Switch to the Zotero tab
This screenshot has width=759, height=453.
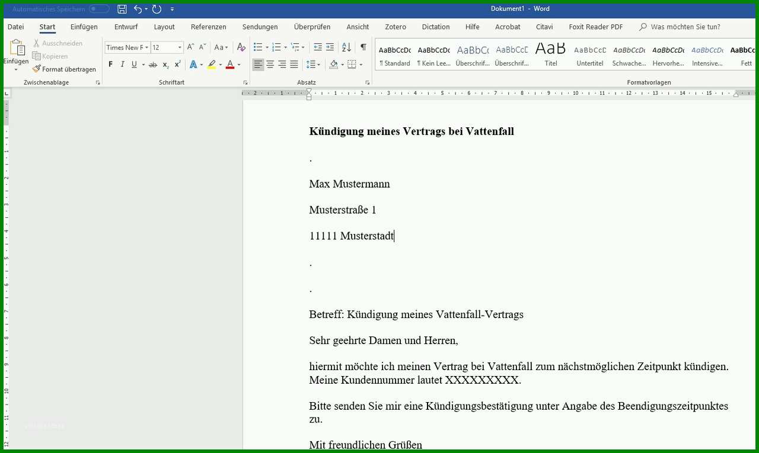pos(396,27)
